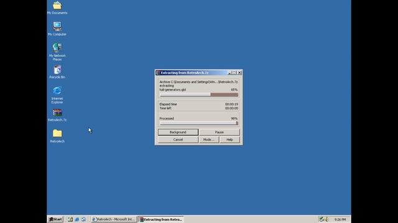Click the Show Desktop quick launch icon
The width and height of the screenshot is (398, 223).
point(70,219)
